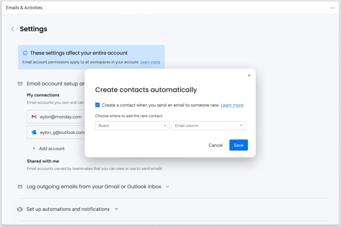Expand Set up automations and notifications chevron

[x=116, y=209]
